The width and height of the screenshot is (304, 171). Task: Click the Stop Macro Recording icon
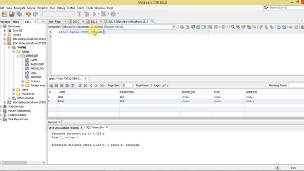[296, 27]
